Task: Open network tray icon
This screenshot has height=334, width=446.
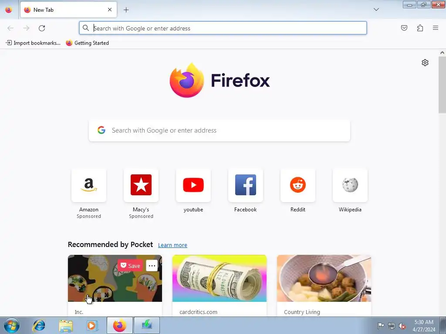Action: (392, 326)
